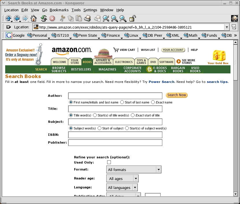The image size is (240, 204).
Task: Select 'First name/initials and last name' option
Action: click(71, 102)
